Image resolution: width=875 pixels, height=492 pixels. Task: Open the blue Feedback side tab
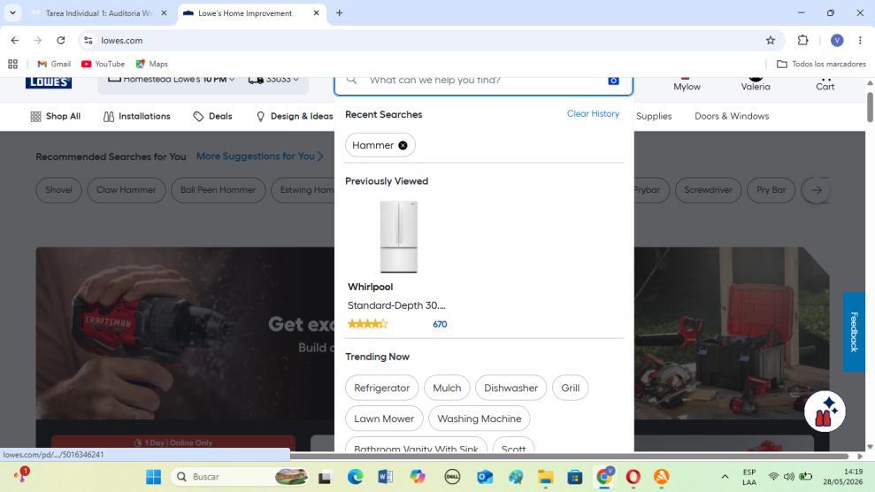tap(854, 332)
